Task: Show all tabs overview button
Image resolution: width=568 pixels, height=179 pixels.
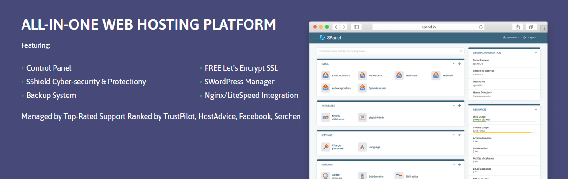Action: coord(531,27)
